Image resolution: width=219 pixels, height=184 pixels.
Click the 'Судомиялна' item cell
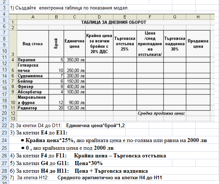pyautogui.click(x=33, y=76)
